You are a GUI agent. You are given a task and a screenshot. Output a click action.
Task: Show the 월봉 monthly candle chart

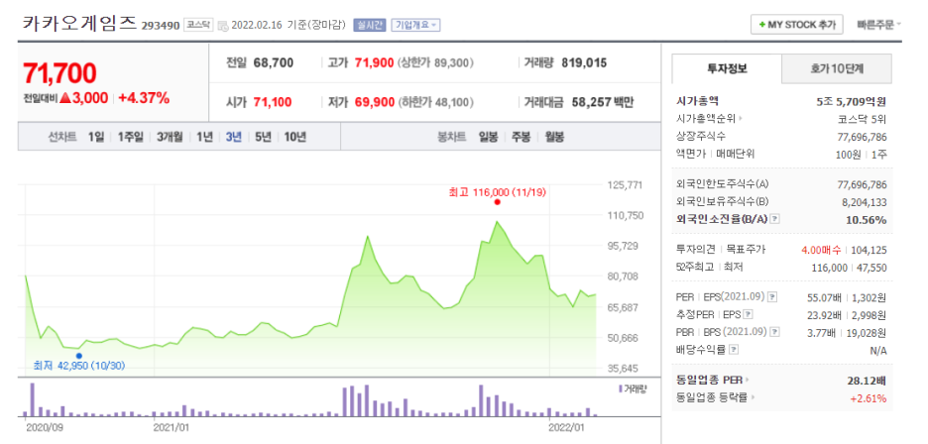pyautogui.click(x=554, y=137)
